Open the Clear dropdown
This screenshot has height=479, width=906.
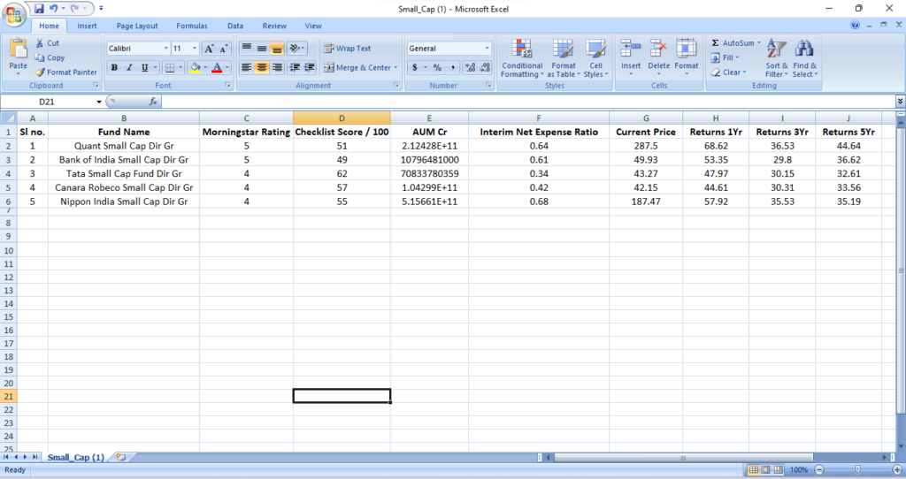729,72
